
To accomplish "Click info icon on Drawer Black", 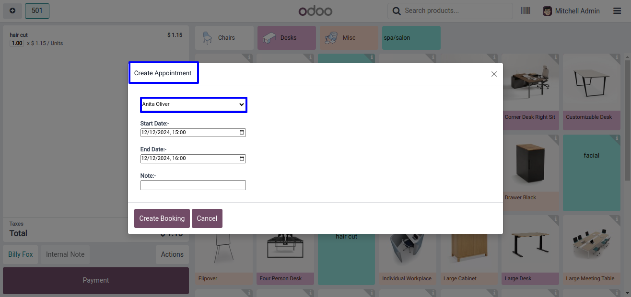I will point(555,138).
